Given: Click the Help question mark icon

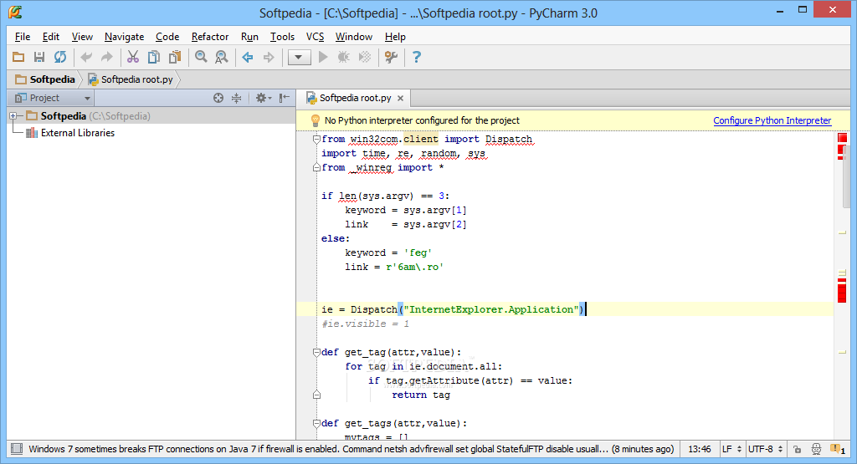Looking at the screenshot, I should tap(417, 57).
